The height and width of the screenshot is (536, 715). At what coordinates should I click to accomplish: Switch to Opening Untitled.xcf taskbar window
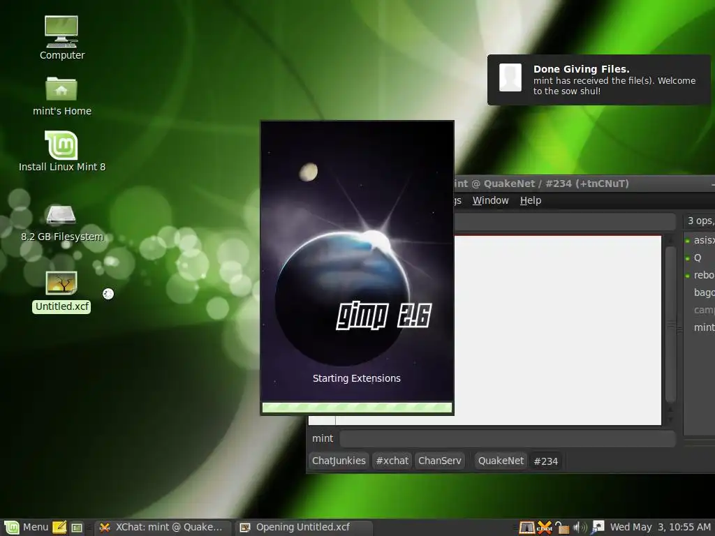303,528
